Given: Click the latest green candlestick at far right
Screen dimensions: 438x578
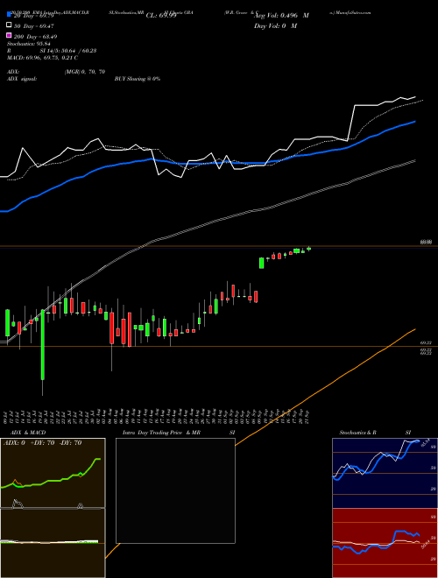Looking at the screenshot, I should (x=308, y=249).
